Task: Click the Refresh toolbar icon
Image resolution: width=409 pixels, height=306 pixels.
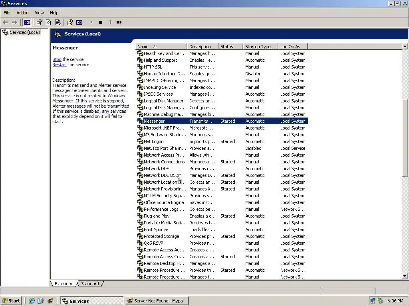Action: tap(48, 22)
